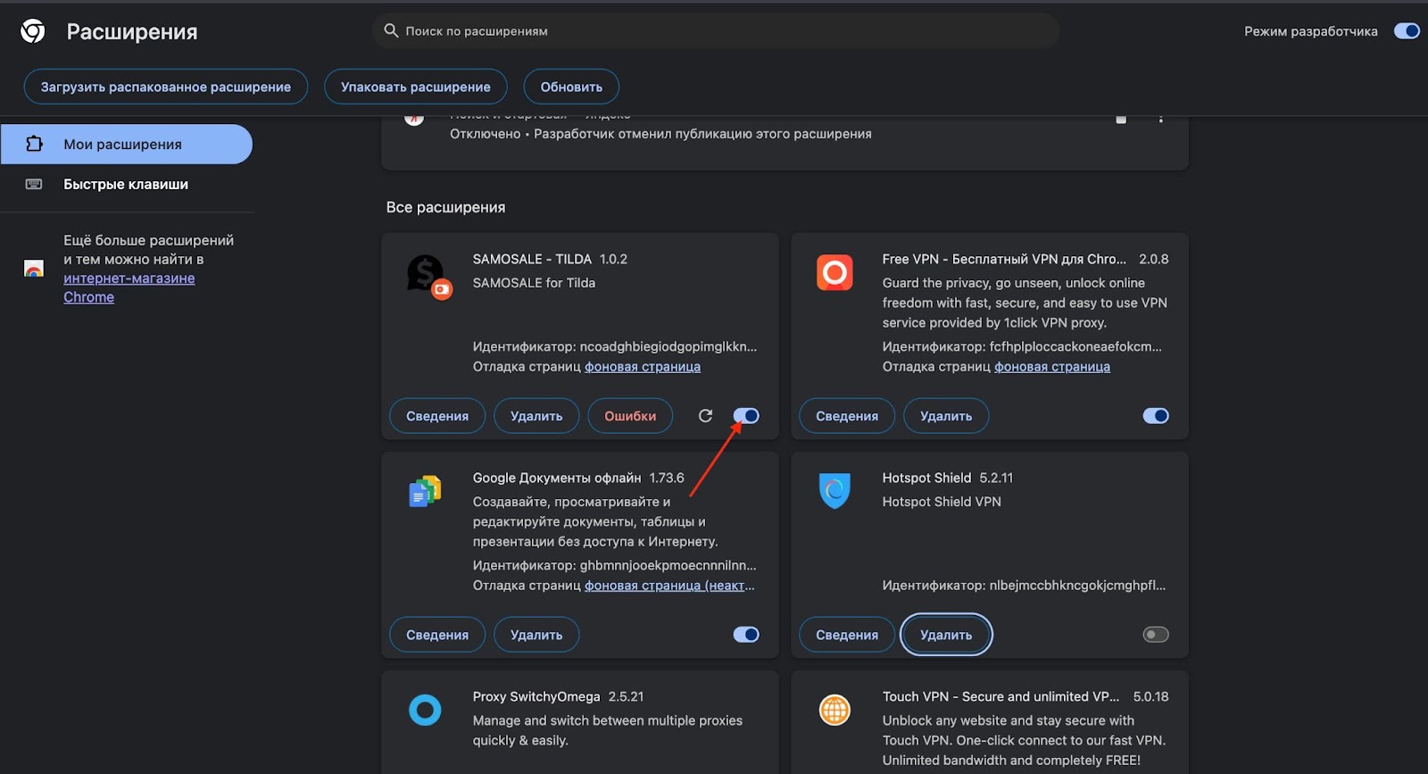
Task: Click the Hotspot Shield shield icon
Action: [x=834, y=490]
